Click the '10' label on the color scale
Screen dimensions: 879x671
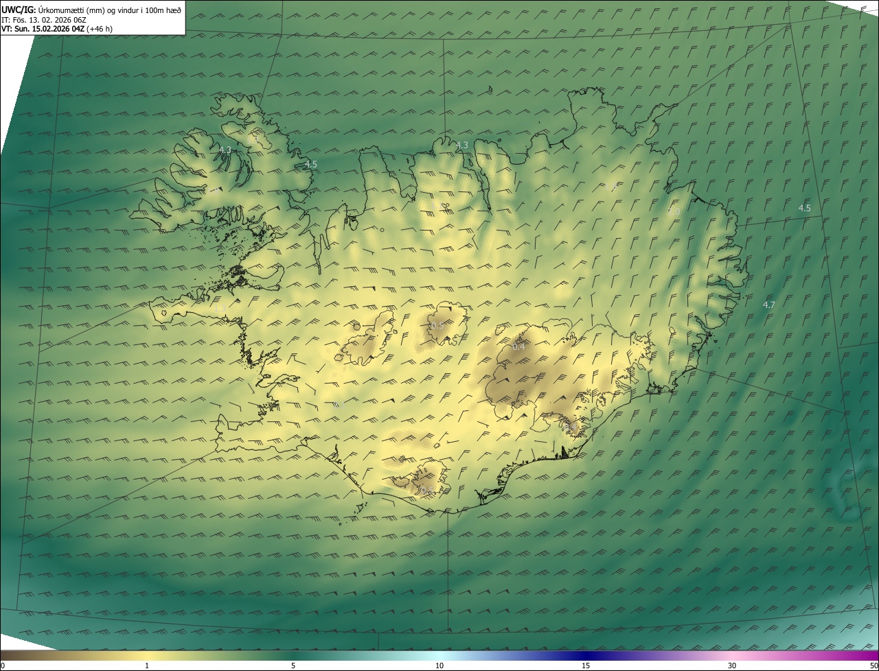(x=439, y=666)
